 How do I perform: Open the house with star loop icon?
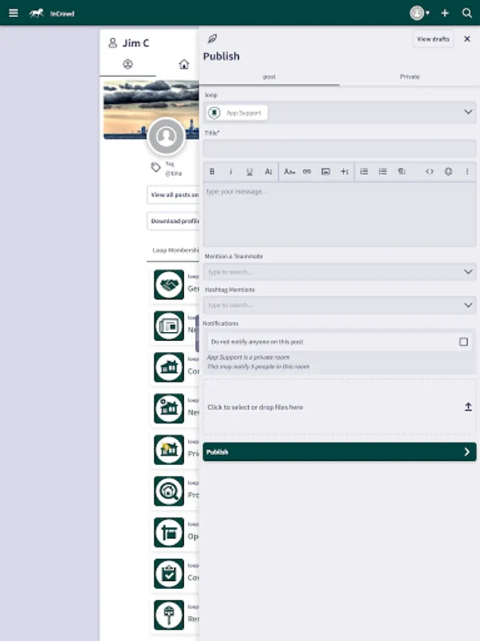[169, 449]
